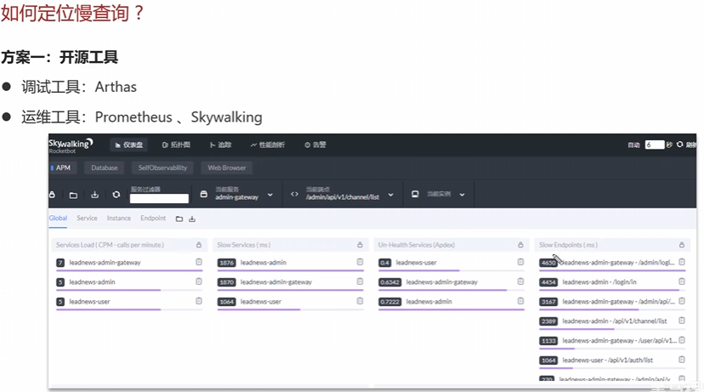Switch to the Instance tab

coord(119,219)
